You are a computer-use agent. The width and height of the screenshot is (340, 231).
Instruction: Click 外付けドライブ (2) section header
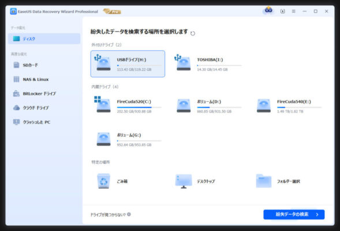[106, 44]
